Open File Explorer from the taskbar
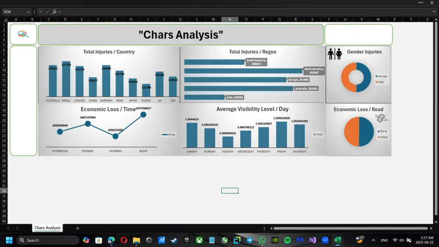 137,240
